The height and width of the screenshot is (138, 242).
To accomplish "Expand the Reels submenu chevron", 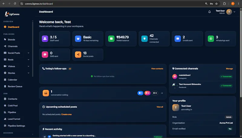I will click(28, 60).
